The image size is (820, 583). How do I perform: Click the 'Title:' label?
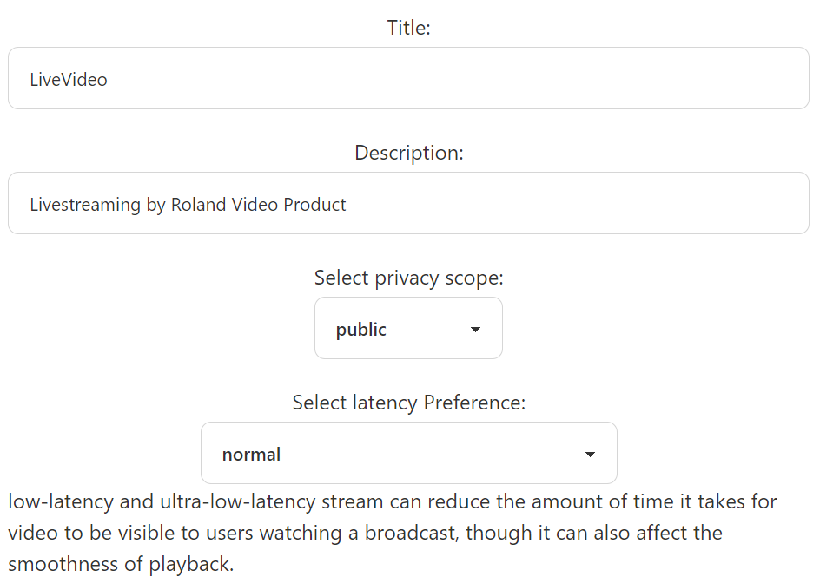[408, 28]
